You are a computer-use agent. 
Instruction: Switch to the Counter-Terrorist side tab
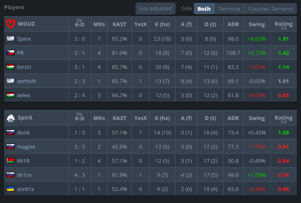click(271, 9)
